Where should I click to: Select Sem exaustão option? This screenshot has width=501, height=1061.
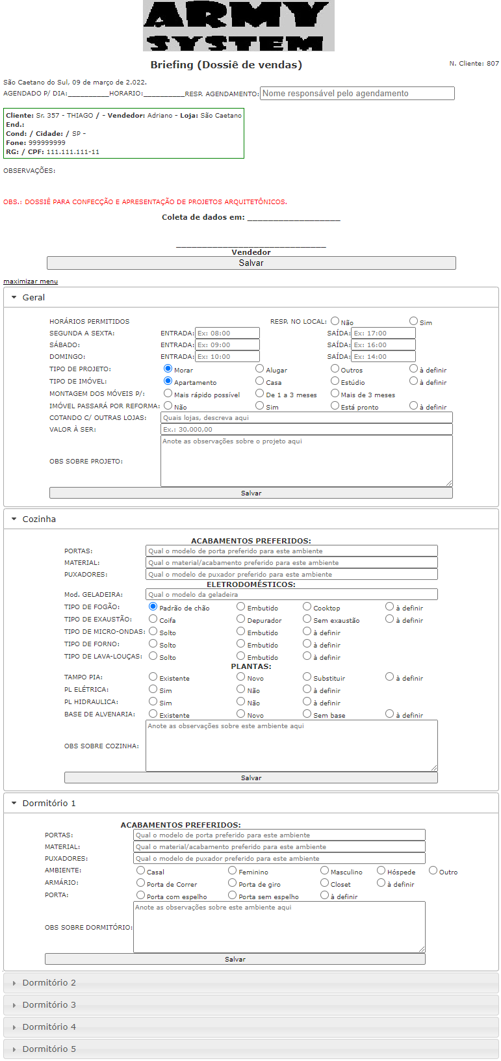(307, 618)
